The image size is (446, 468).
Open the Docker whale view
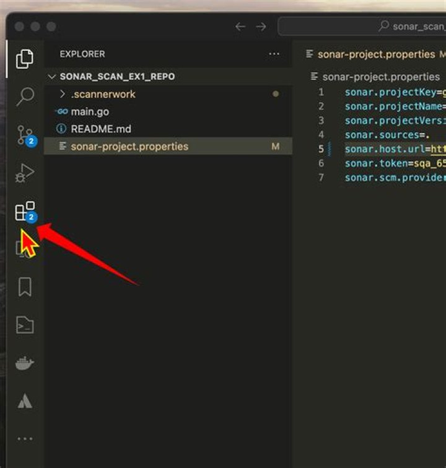pyautogui.click(x=25, y=363)
